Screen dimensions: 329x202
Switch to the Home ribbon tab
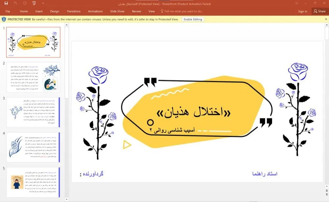click(x=24, y=11)
